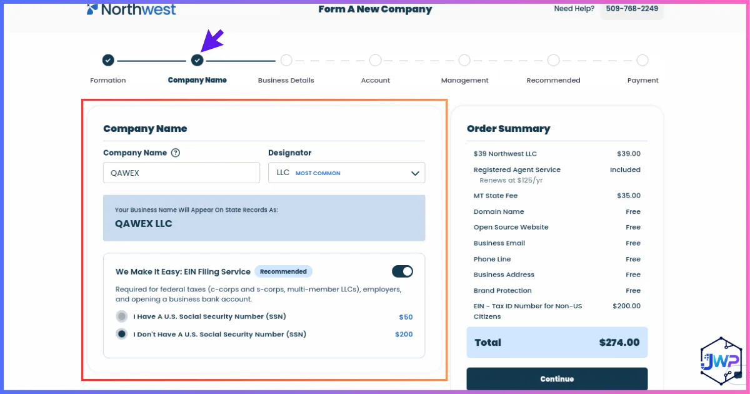
Task: Click the Continue button
Action: coord(557,379)
